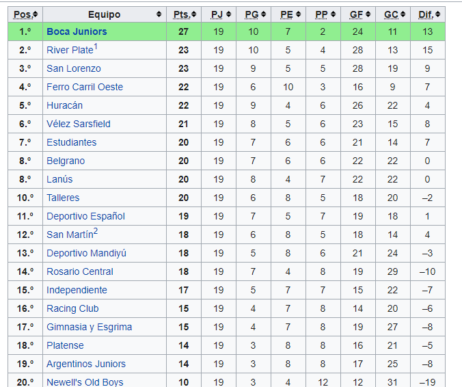Click GC column sort arrows
Image resolution: width=462 pixels, height=387 pixels.
pos(403,14)
